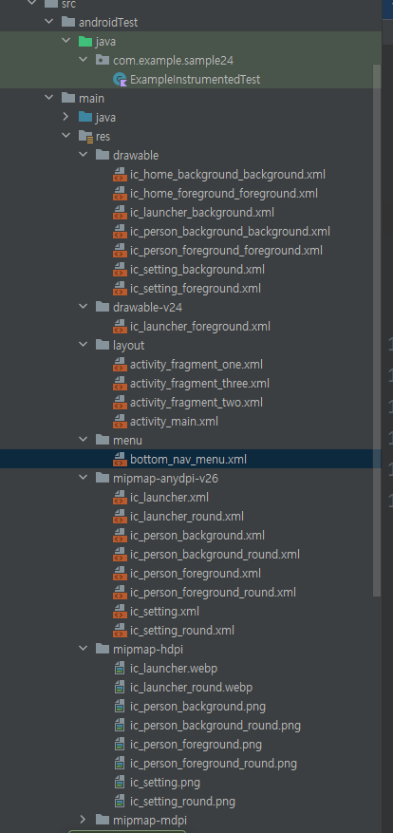Collapse the com.example.sample24 package
The height and width of the screenshot is (833, 393).
[x=83, y=60]
